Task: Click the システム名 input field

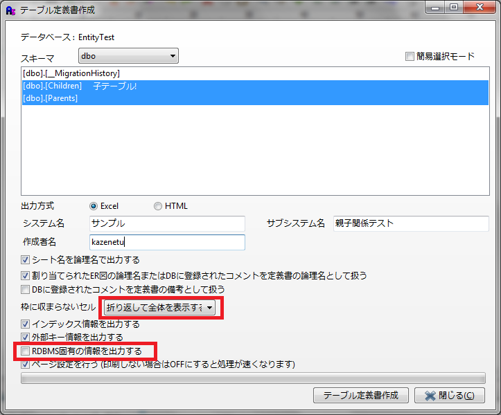Action: coord(167,223)
